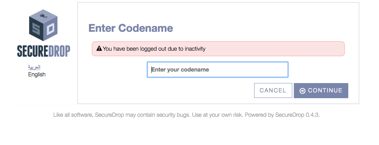
Task: Click the warning triangle icon in the alert
Action: 99,49
